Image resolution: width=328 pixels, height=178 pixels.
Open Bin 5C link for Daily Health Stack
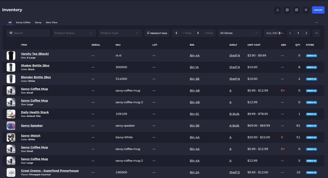[x=194, y=114]
